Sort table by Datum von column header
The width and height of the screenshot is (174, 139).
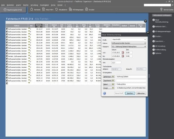pos(39,26)
